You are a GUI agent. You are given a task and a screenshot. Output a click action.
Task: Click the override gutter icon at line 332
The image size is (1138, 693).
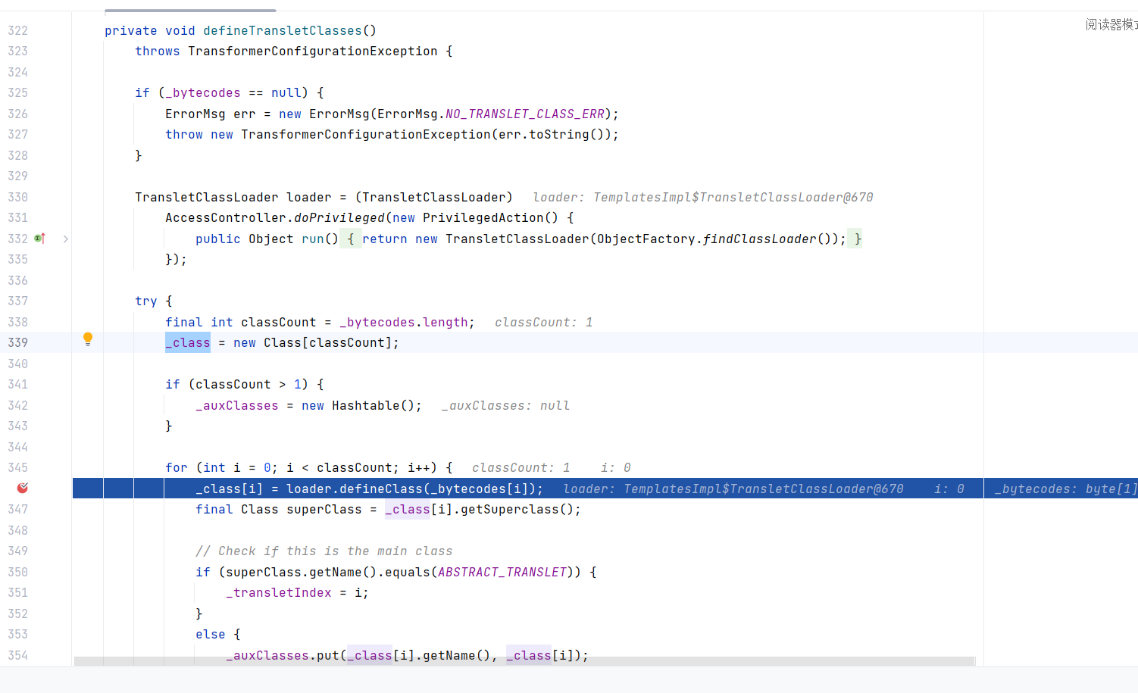click(x=39, y=239)
